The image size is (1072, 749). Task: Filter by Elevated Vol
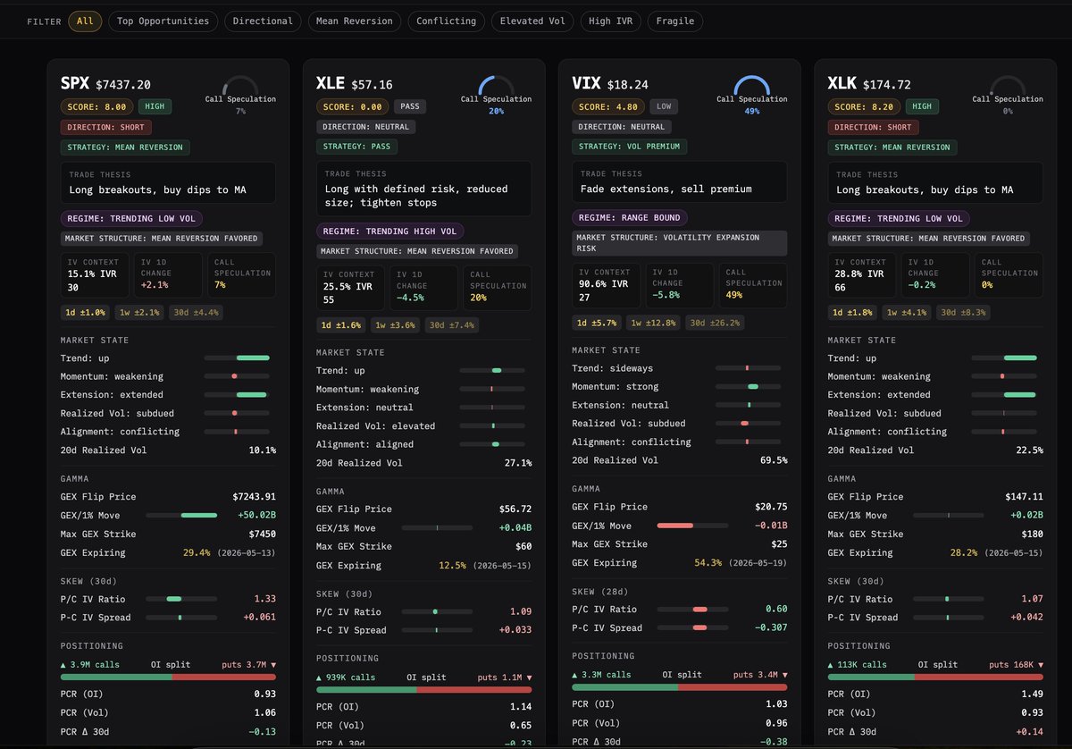coord(532,21)
